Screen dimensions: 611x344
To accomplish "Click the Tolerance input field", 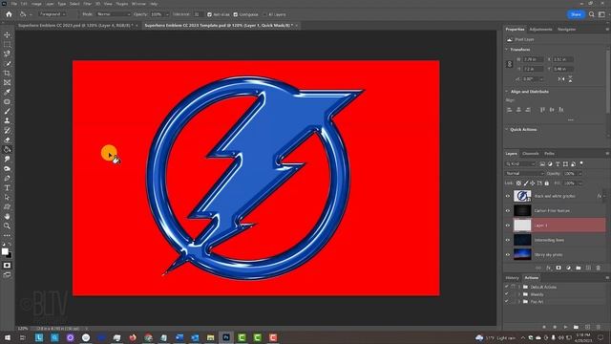I will pos(199,14).
